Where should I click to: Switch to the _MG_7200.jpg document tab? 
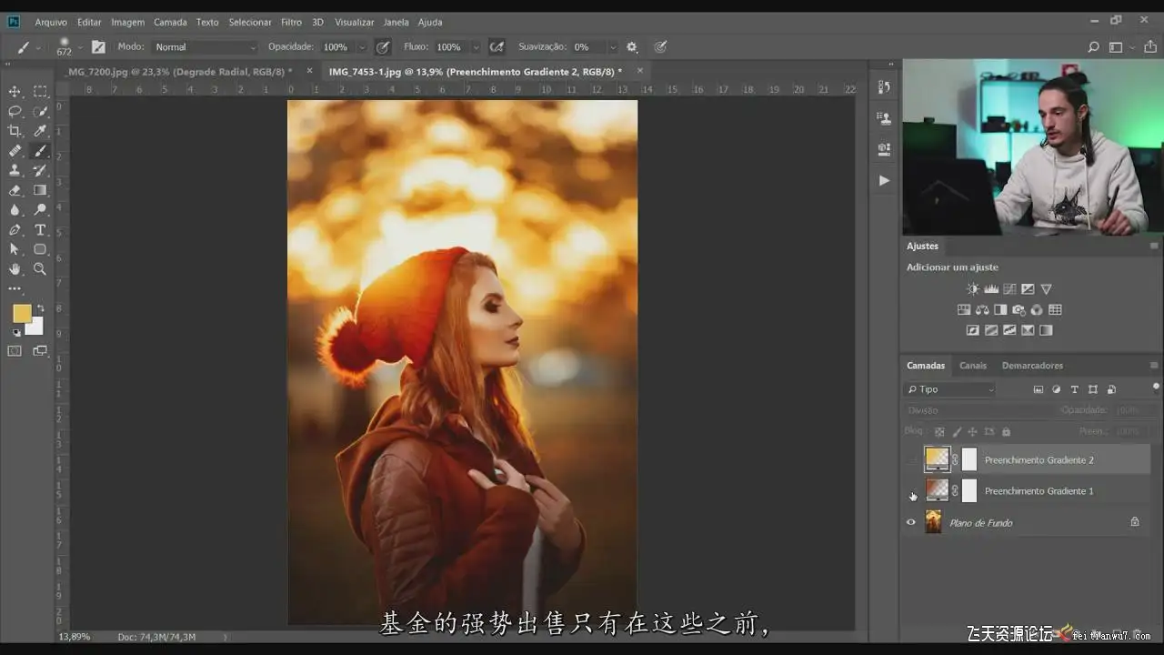[x=179, y=71]
